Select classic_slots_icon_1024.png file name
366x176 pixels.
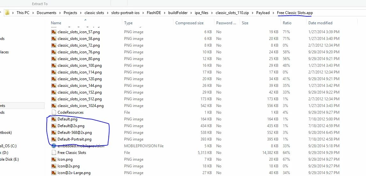pos(81,106)
